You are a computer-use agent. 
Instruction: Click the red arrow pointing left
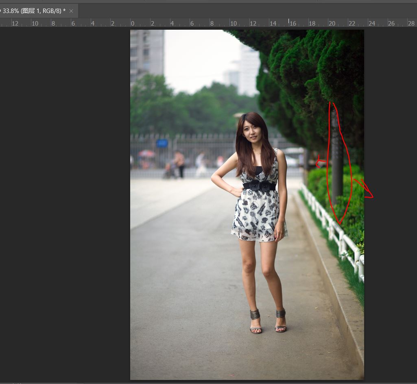[x=321, y=164]
